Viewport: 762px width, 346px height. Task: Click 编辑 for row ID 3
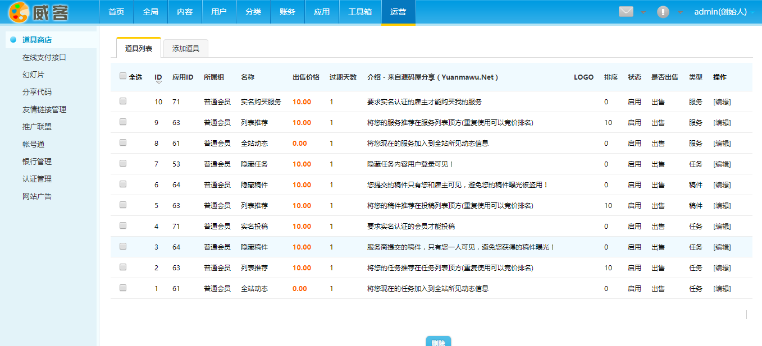click(722, 247)
